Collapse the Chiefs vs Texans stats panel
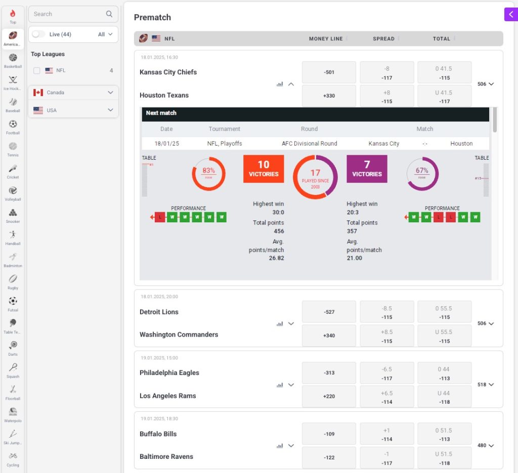This screenshot has width=518, height=473. [291, 84]
